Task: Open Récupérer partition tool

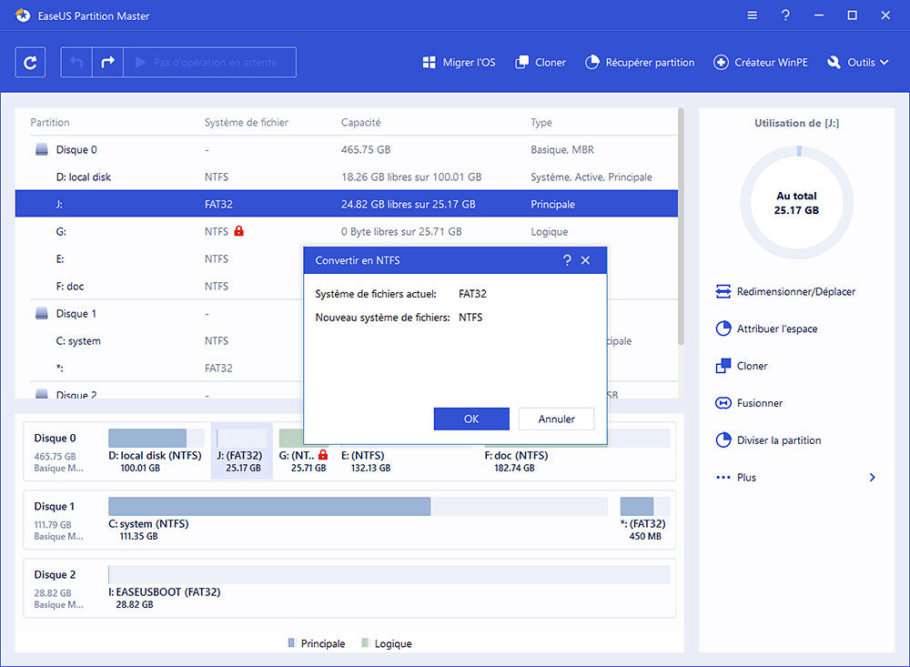Action: click(639, 63)
